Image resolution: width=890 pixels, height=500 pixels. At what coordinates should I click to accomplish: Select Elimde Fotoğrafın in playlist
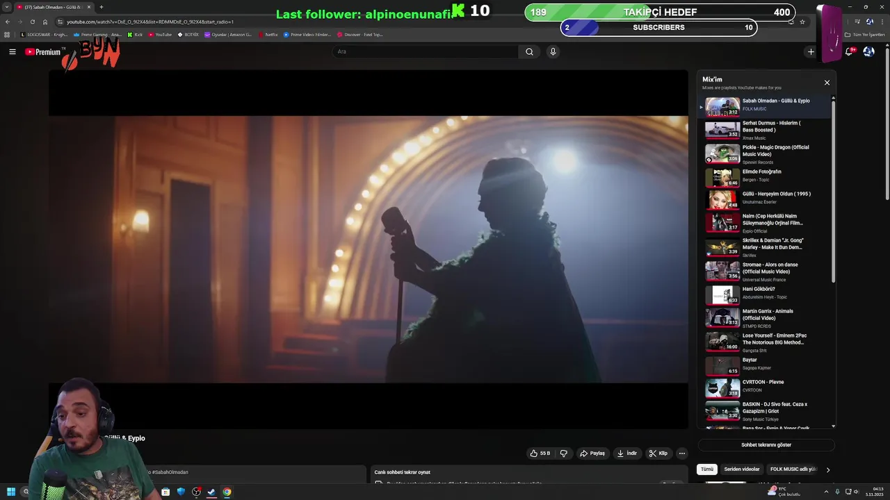(x=763, y=177)
